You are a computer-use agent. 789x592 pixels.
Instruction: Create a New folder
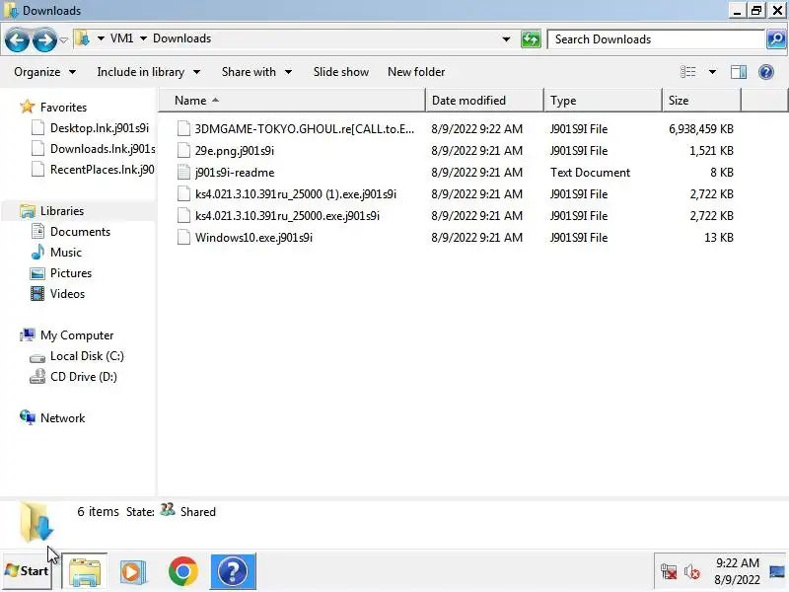point(416,72)
